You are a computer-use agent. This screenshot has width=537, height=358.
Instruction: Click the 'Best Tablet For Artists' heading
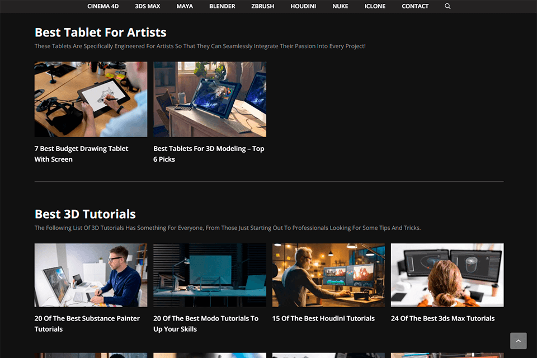tap(100, 32)
